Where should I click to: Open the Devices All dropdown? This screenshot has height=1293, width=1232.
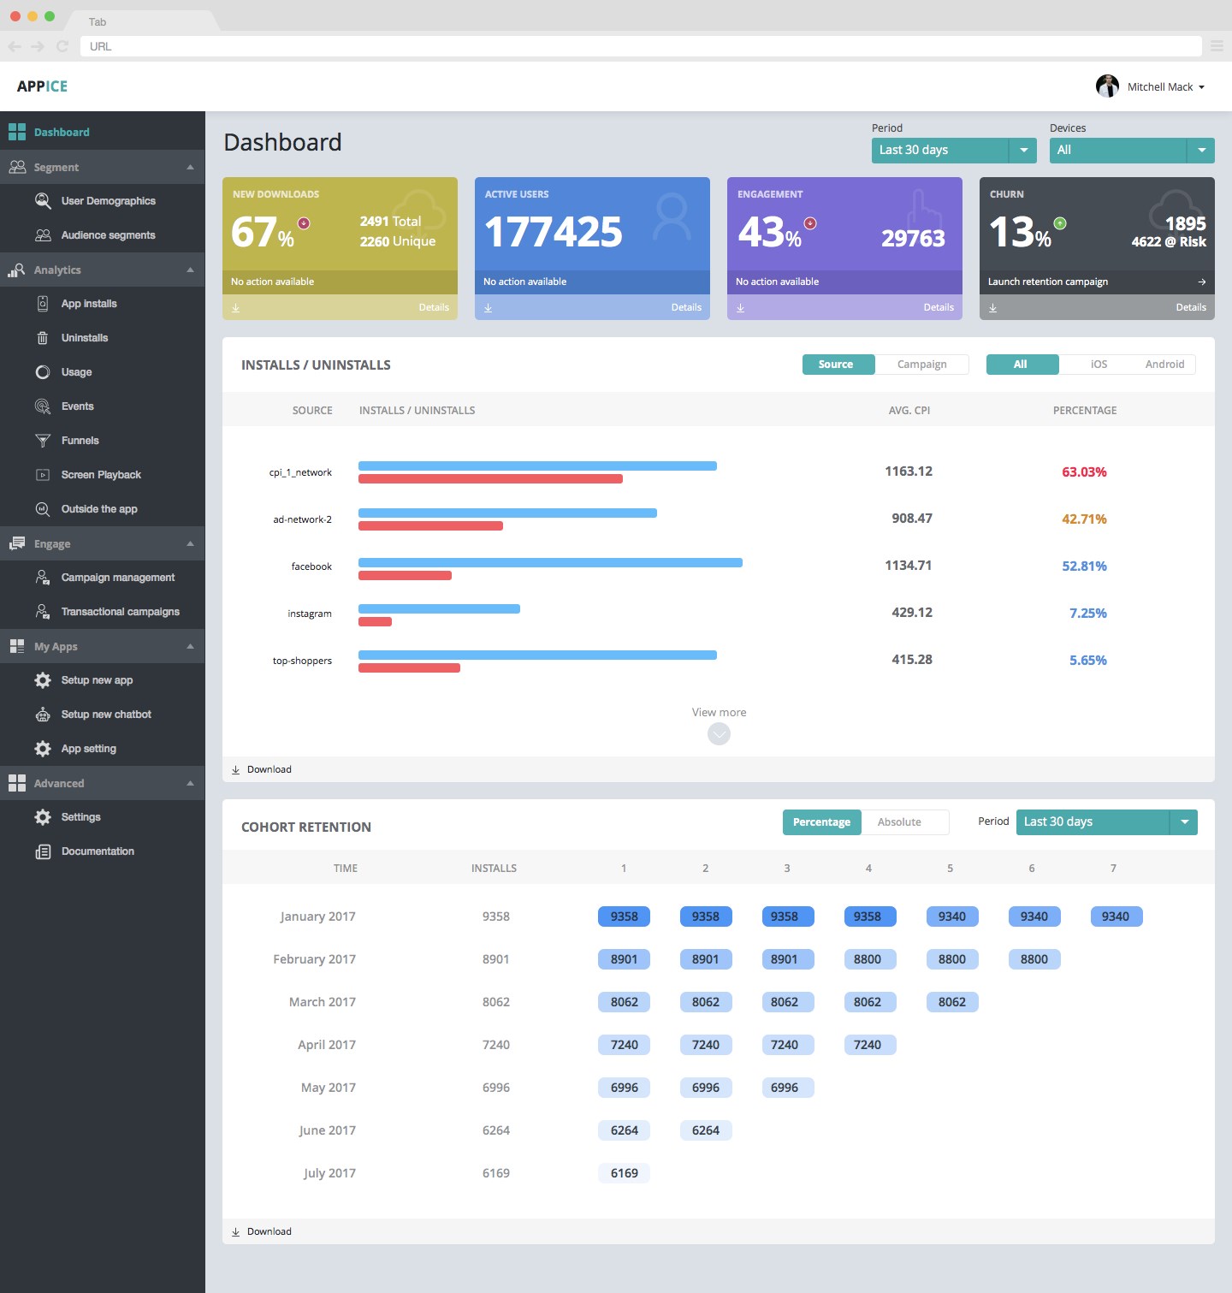point(1132,150)
